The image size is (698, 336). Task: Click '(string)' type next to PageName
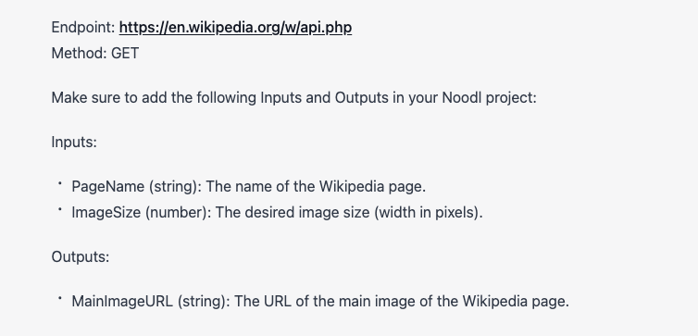click(x=175, y=186)
